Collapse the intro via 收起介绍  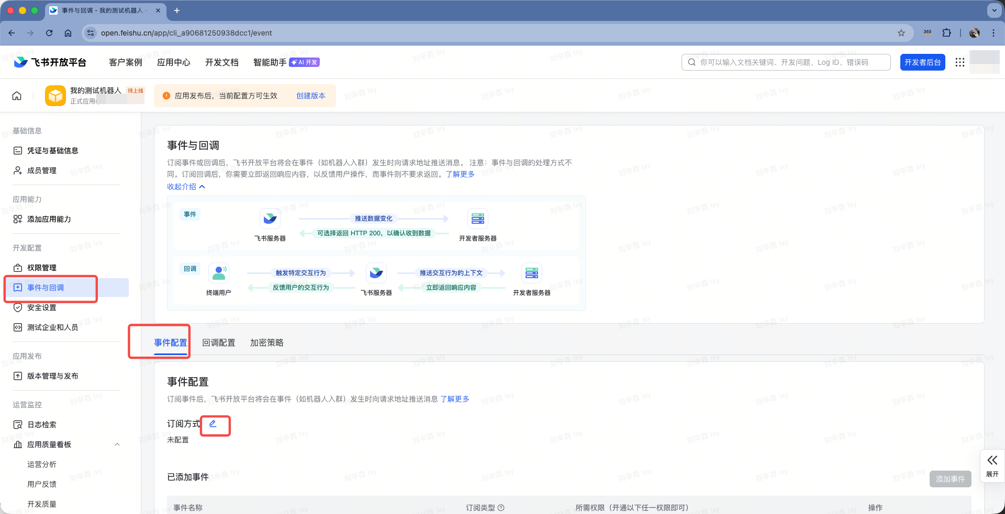[186, 187]
